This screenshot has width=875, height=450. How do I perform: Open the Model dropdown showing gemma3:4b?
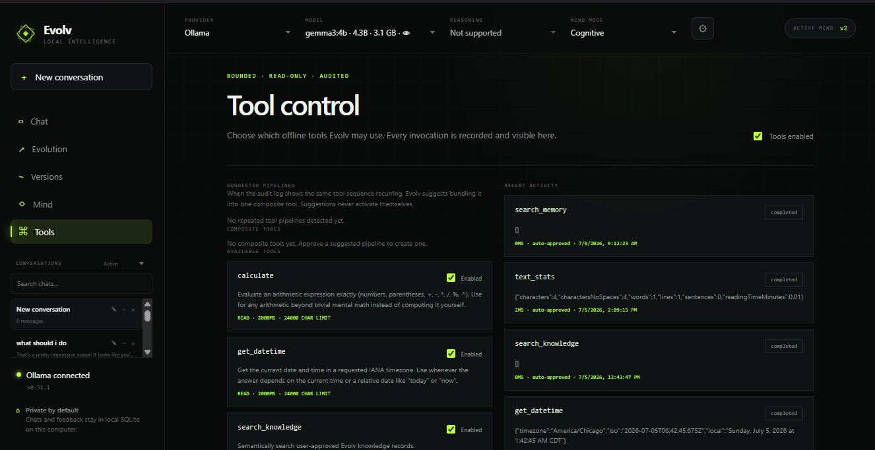370,33
